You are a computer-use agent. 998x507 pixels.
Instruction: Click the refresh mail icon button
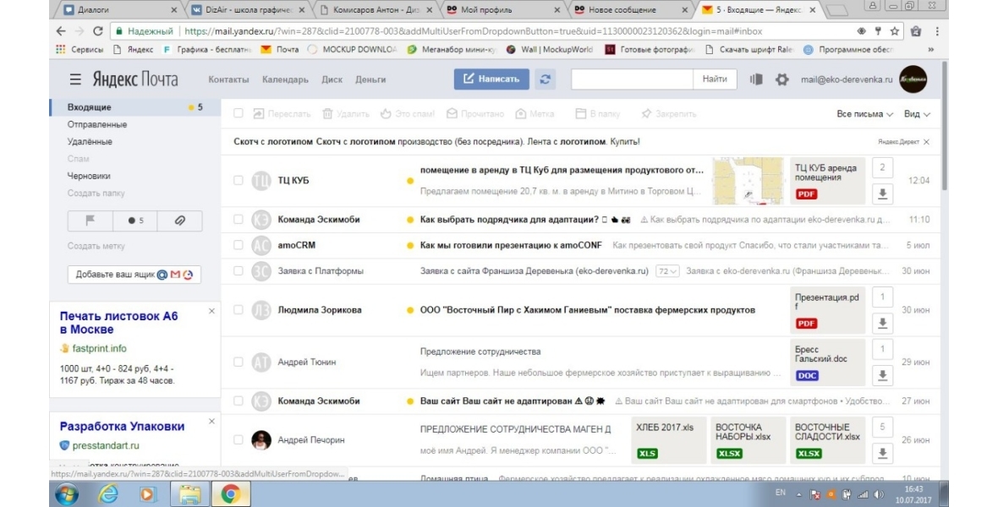click(x=545, y=79)
